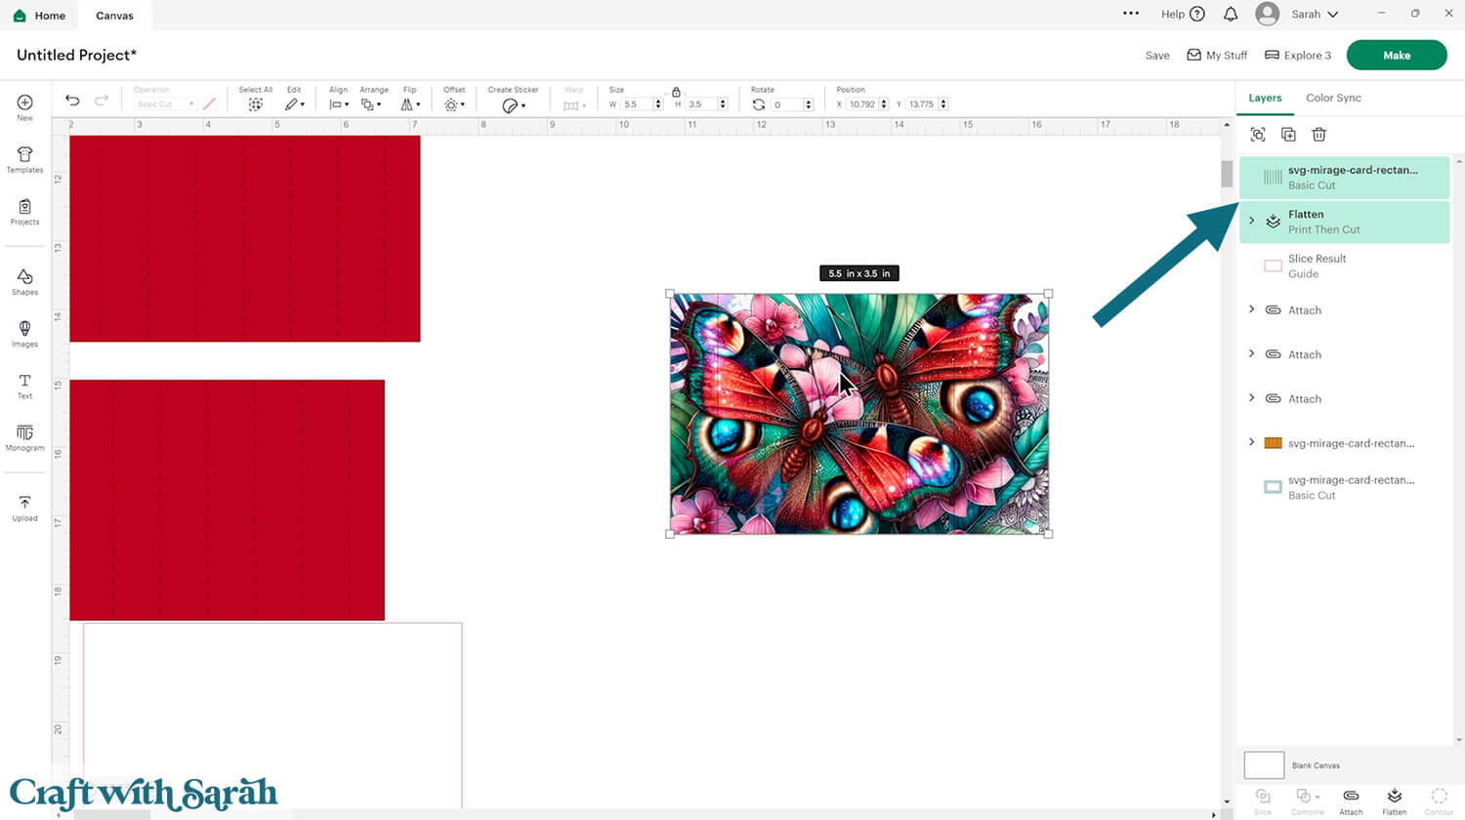The width and height of the screenshot is (1465, 820).
Task: Delete selected layer with trash icon
Action: click(1318, 135)
